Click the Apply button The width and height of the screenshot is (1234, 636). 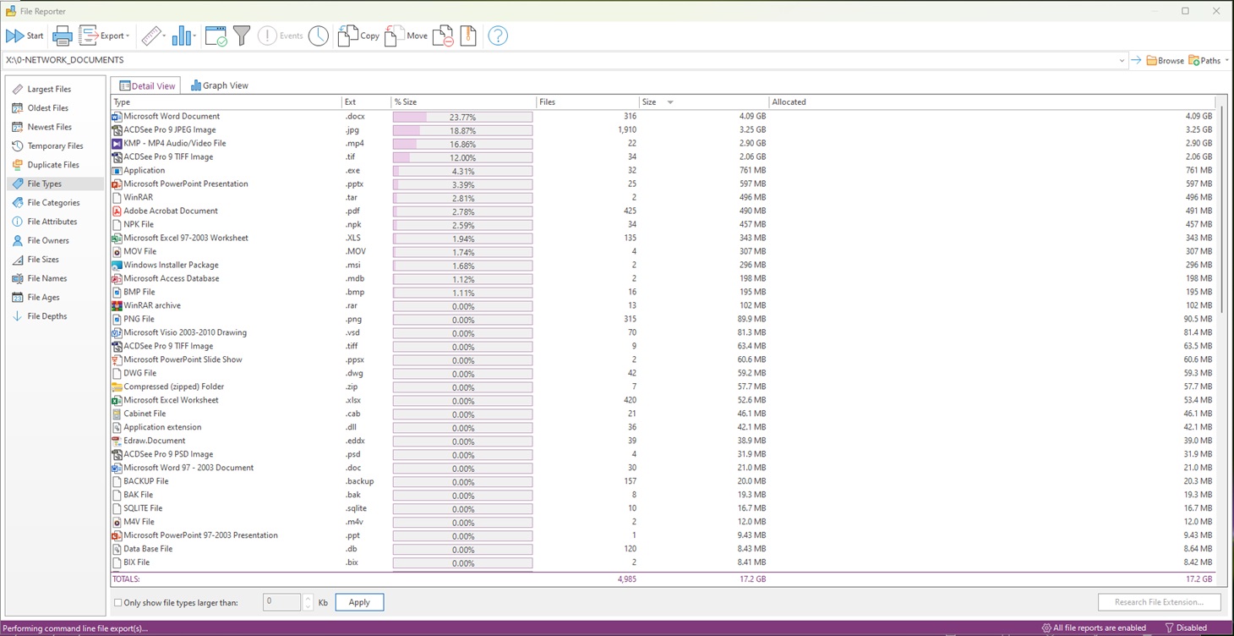click(x=359, y=602)
